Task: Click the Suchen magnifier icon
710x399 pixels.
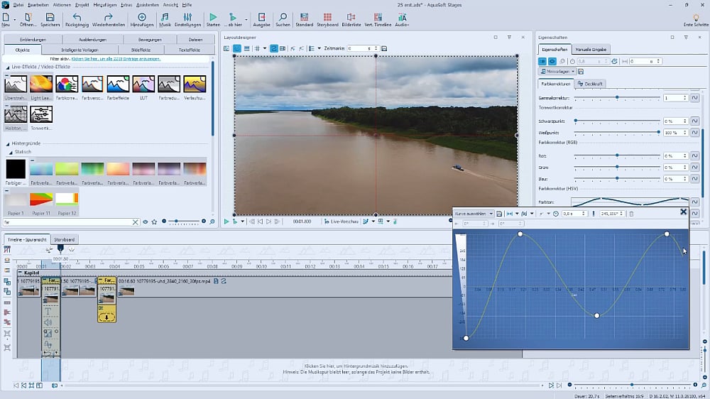Action: [283, 17]
